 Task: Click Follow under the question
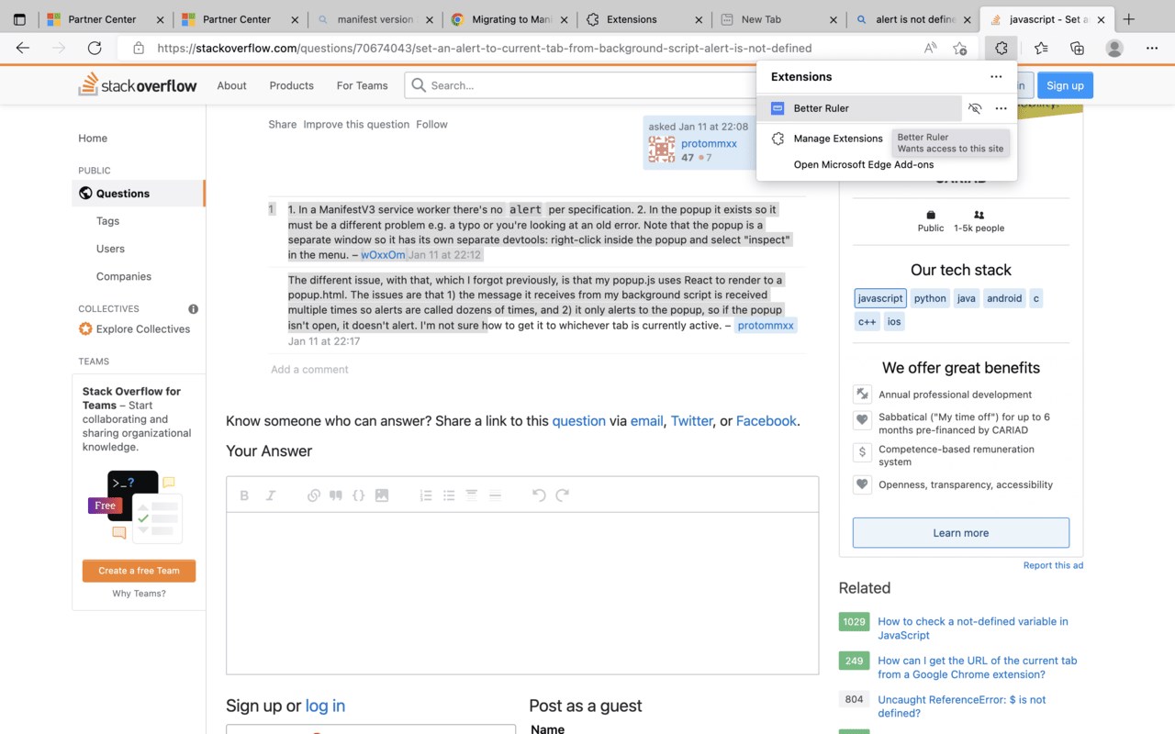431,125
